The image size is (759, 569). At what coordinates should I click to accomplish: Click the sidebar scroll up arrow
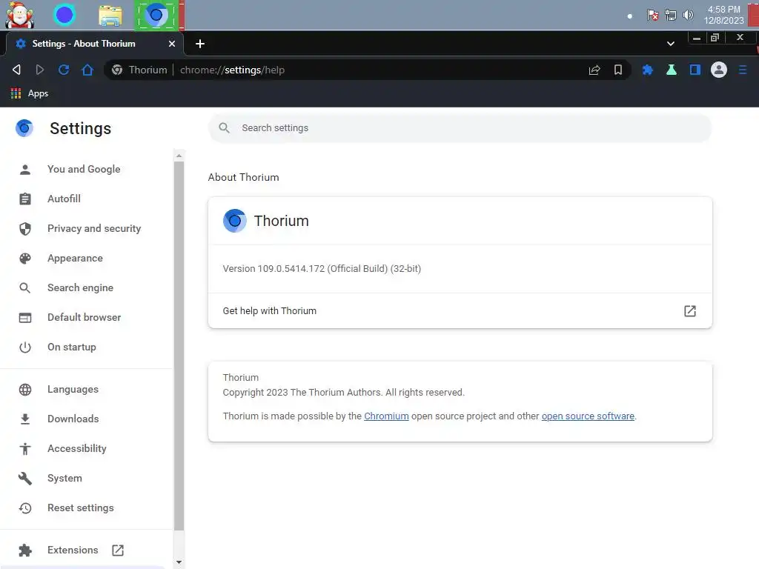pos(179,156)
